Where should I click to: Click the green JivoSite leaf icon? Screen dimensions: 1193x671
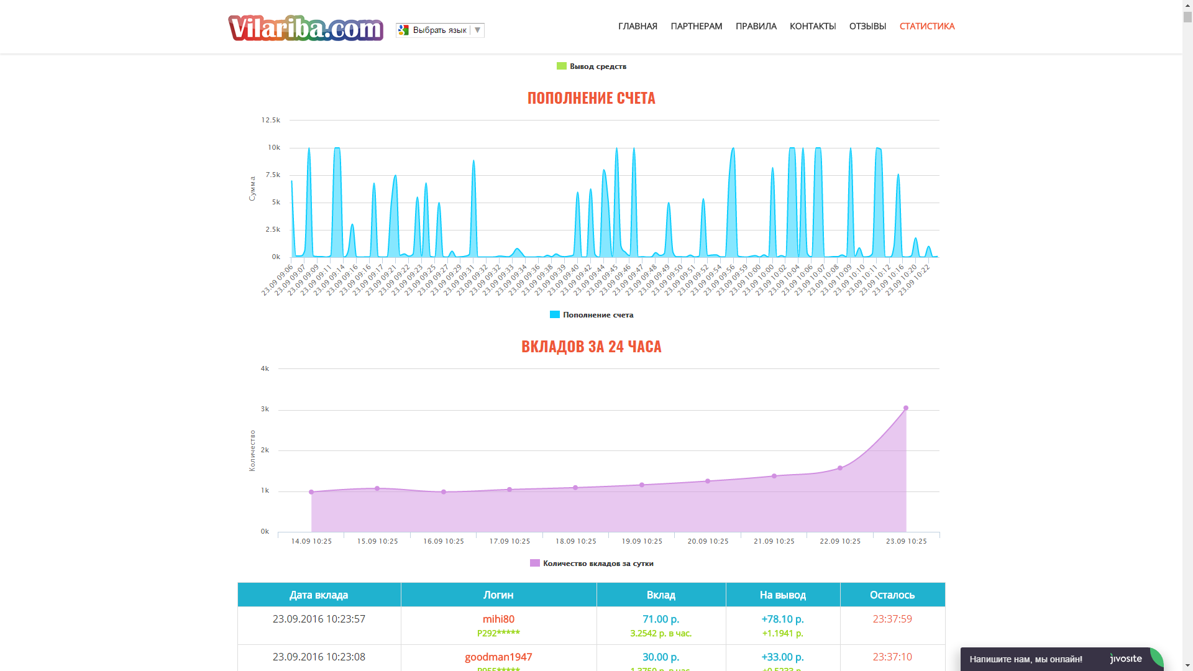click(1156, 657)
